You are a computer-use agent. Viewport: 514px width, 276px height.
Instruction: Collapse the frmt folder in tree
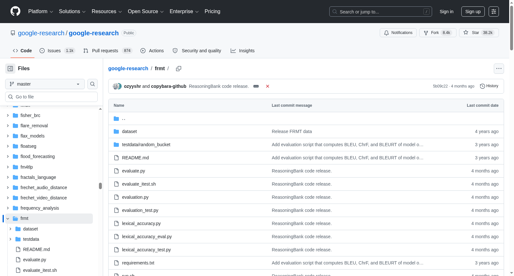pyautogui.click(x=8, y=219)
